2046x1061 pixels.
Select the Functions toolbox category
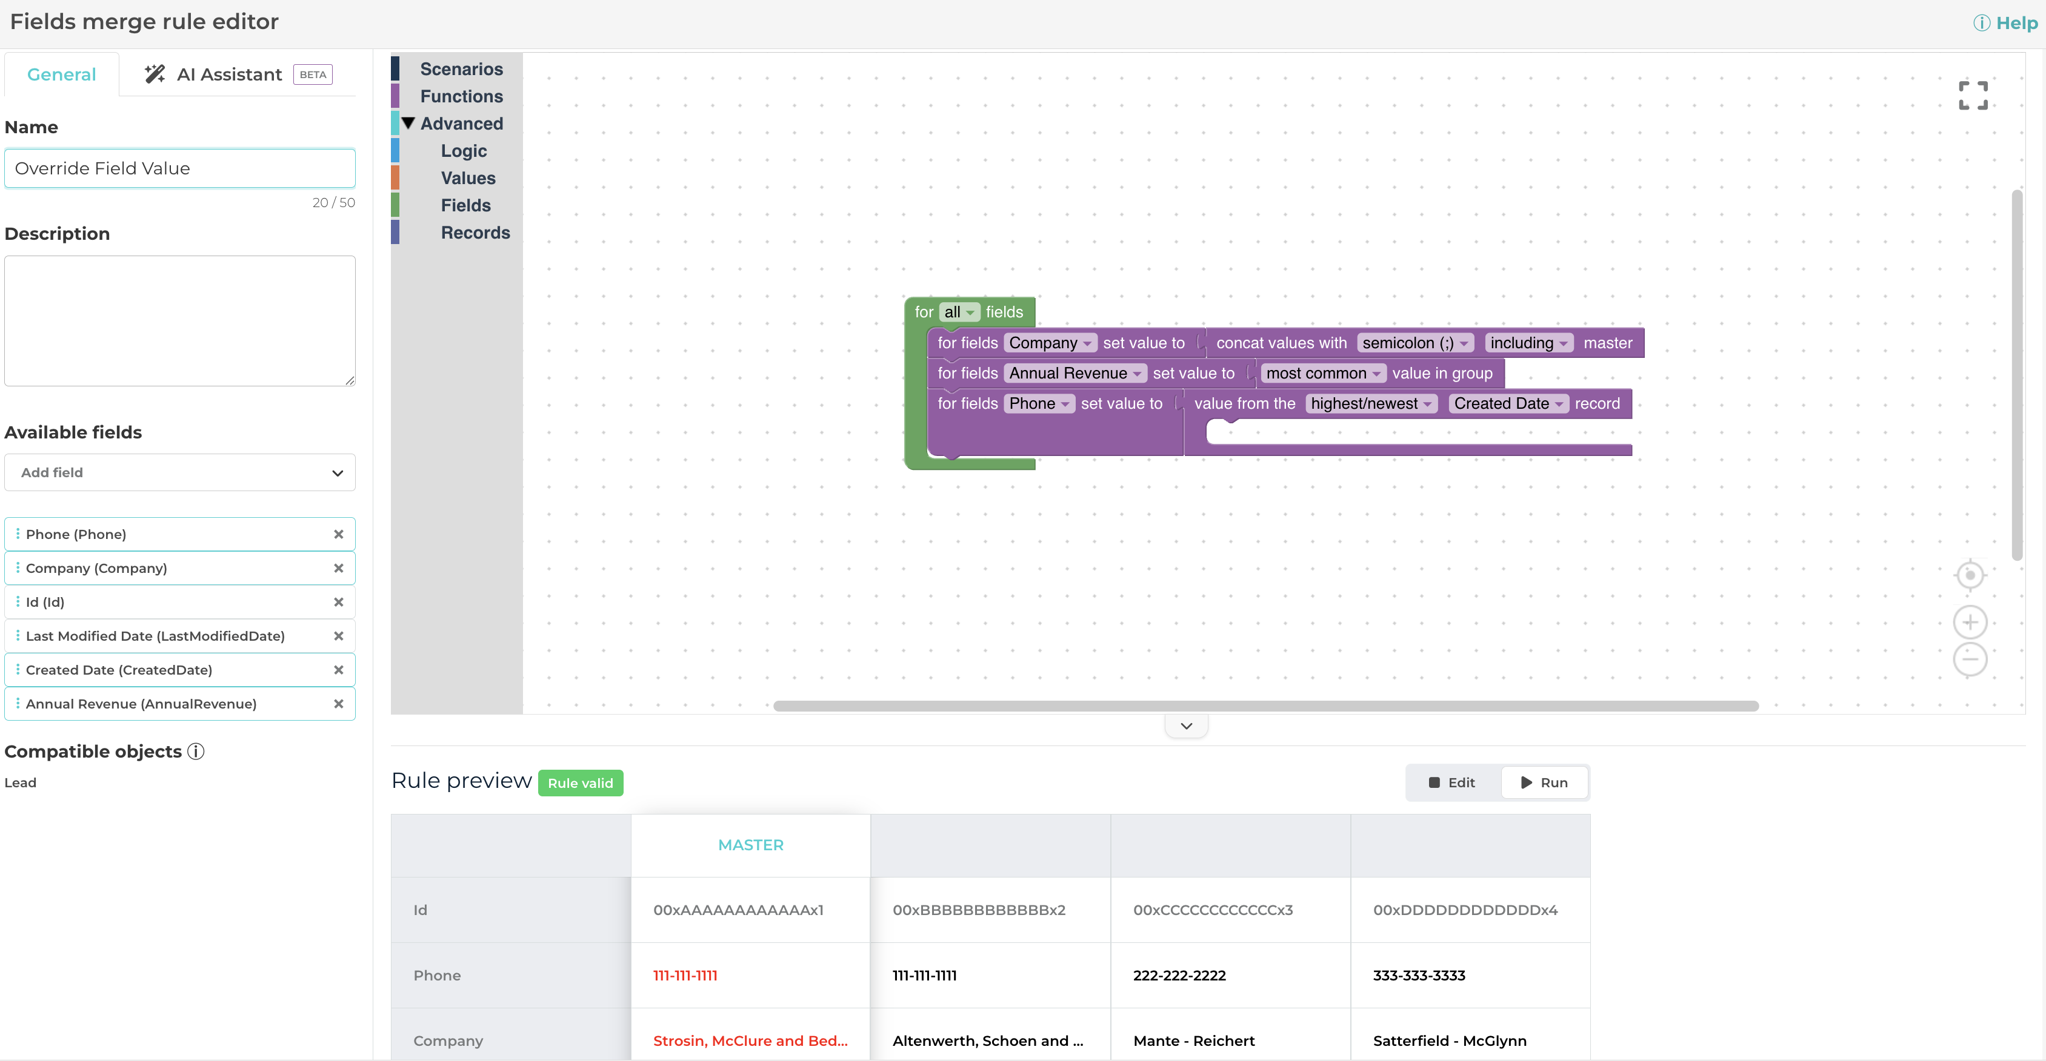(461, 97)
